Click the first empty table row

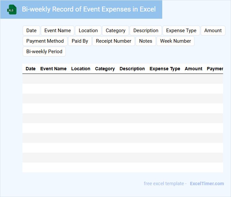(122, 79)
